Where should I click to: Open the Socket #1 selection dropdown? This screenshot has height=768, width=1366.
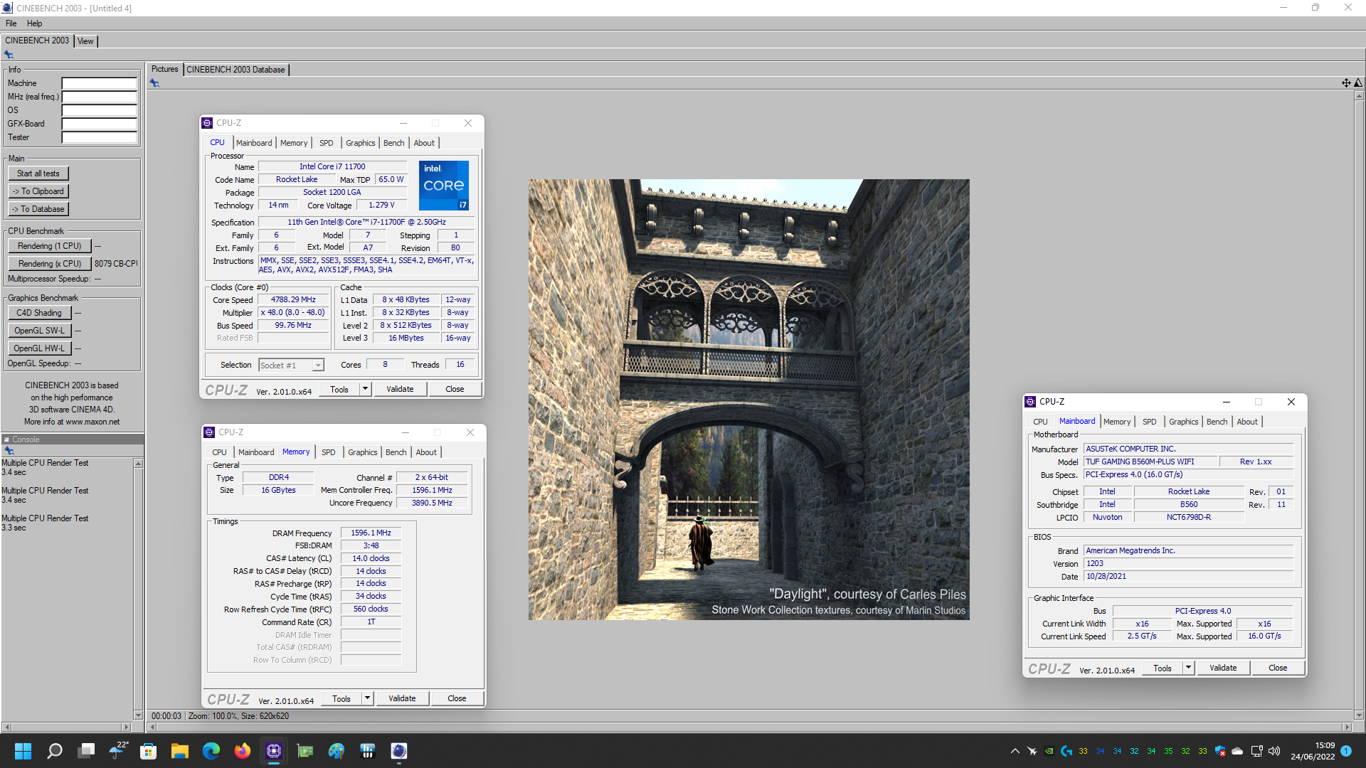[x=318, y=366]
